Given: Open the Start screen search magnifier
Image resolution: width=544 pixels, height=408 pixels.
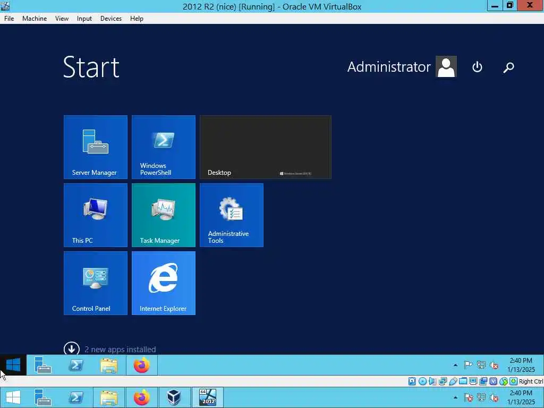Looking at the screenshot, I should (x=508, y=67).
